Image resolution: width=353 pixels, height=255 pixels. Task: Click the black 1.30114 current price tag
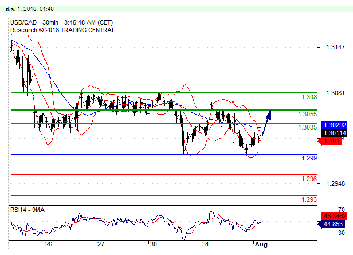click(334, 133)
